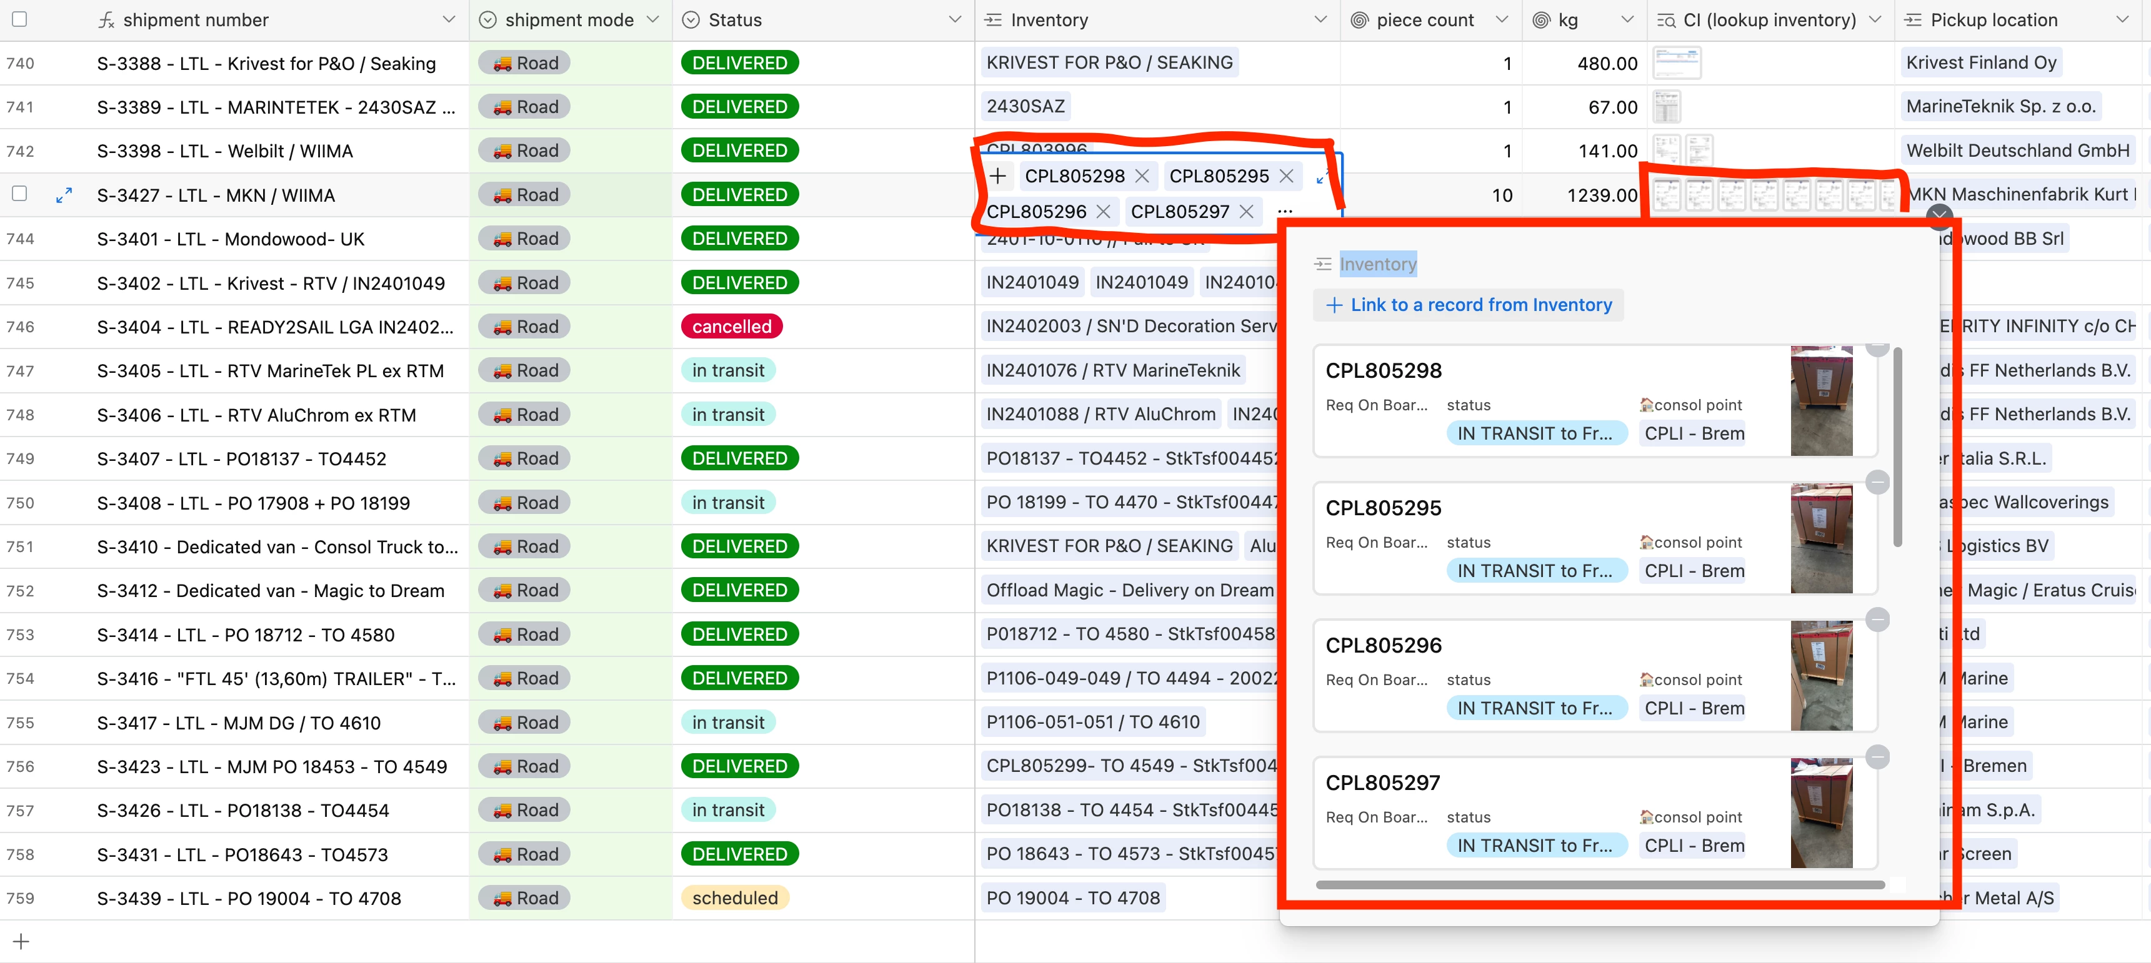The image size is (2151, 963).
Task: Unlink CPL805295 card using minus icon
Action: (1877, 482)
